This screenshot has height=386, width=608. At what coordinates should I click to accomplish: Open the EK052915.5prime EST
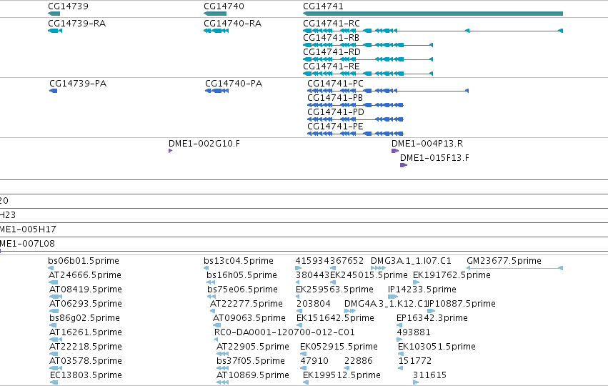coord(339,347)
